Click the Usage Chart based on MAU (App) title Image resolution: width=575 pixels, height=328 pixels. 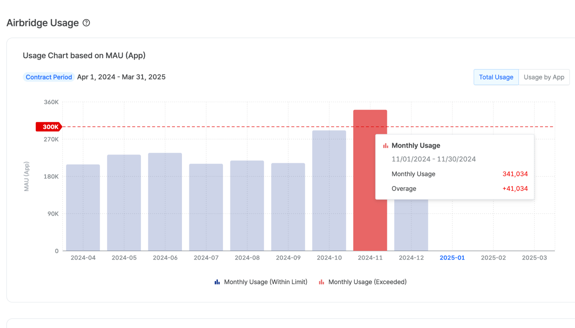point(84,55)
